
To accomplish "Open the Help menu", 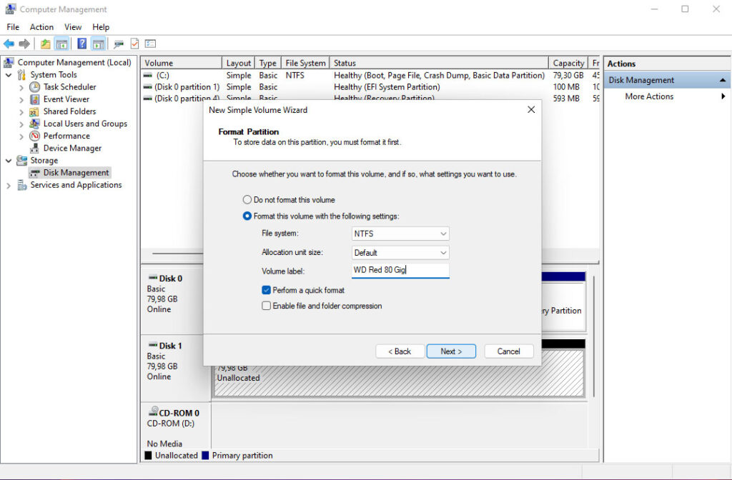I will point(100,27).
